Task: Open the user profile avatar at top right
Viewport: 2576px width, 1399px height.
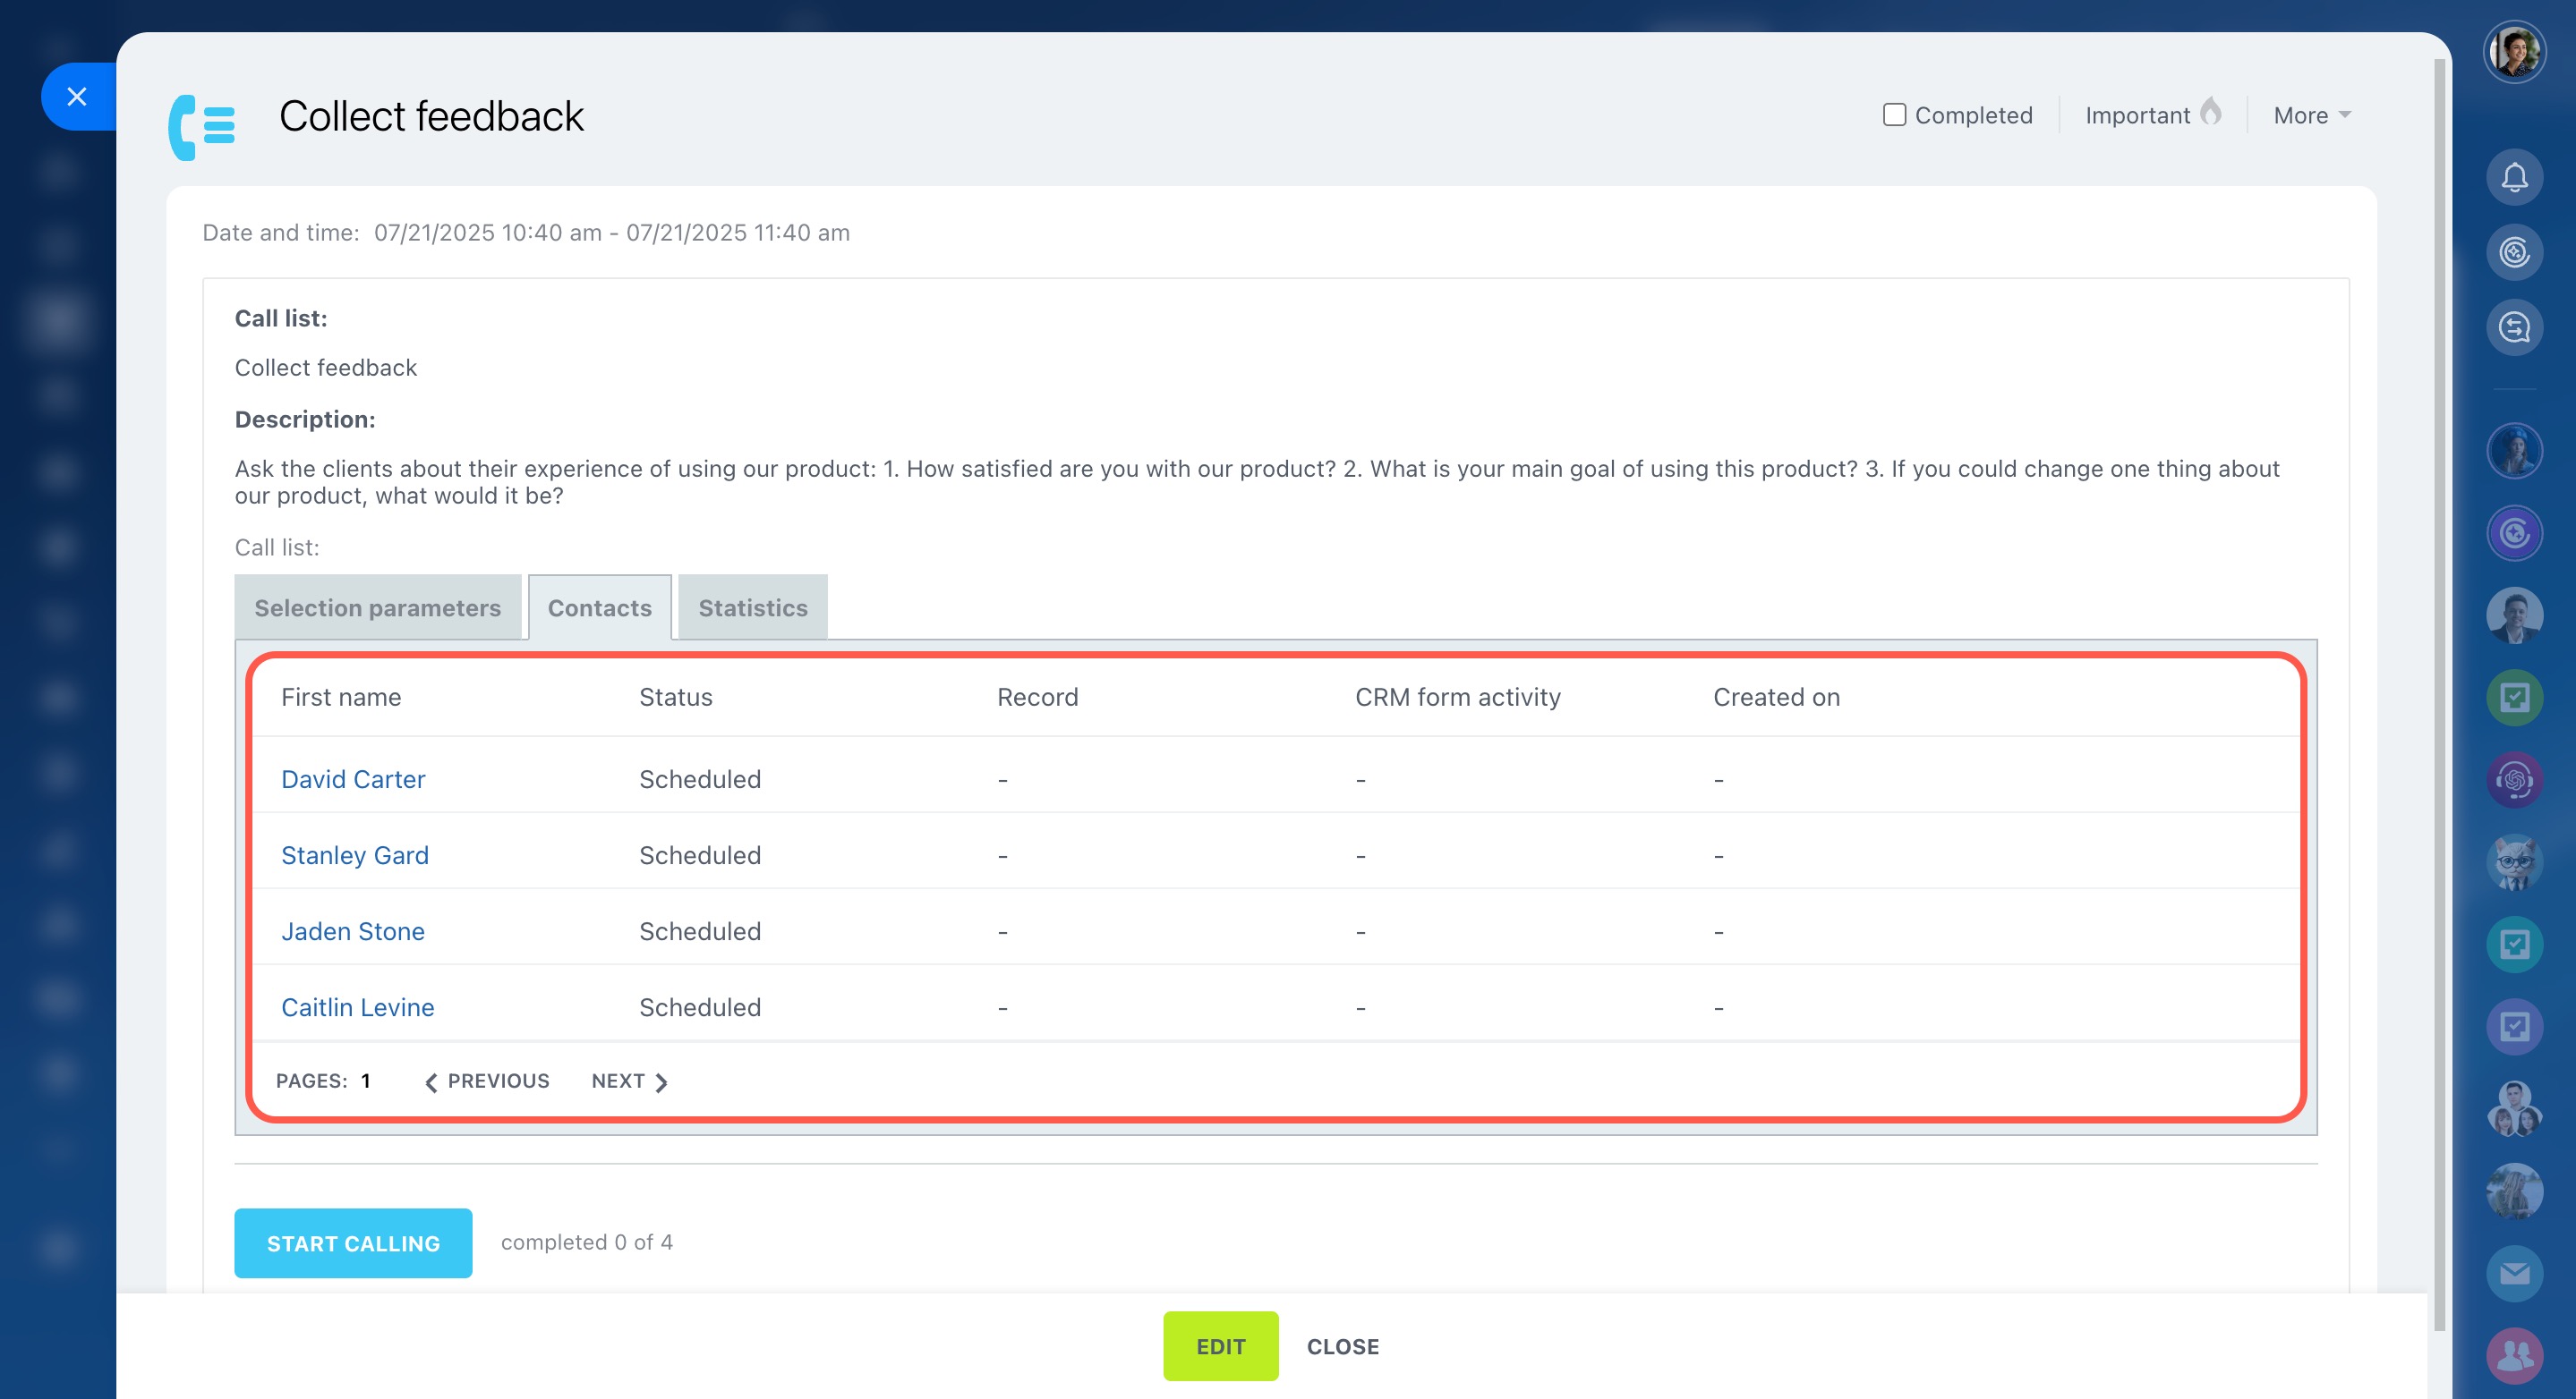Action: (x=2513, y=53)
